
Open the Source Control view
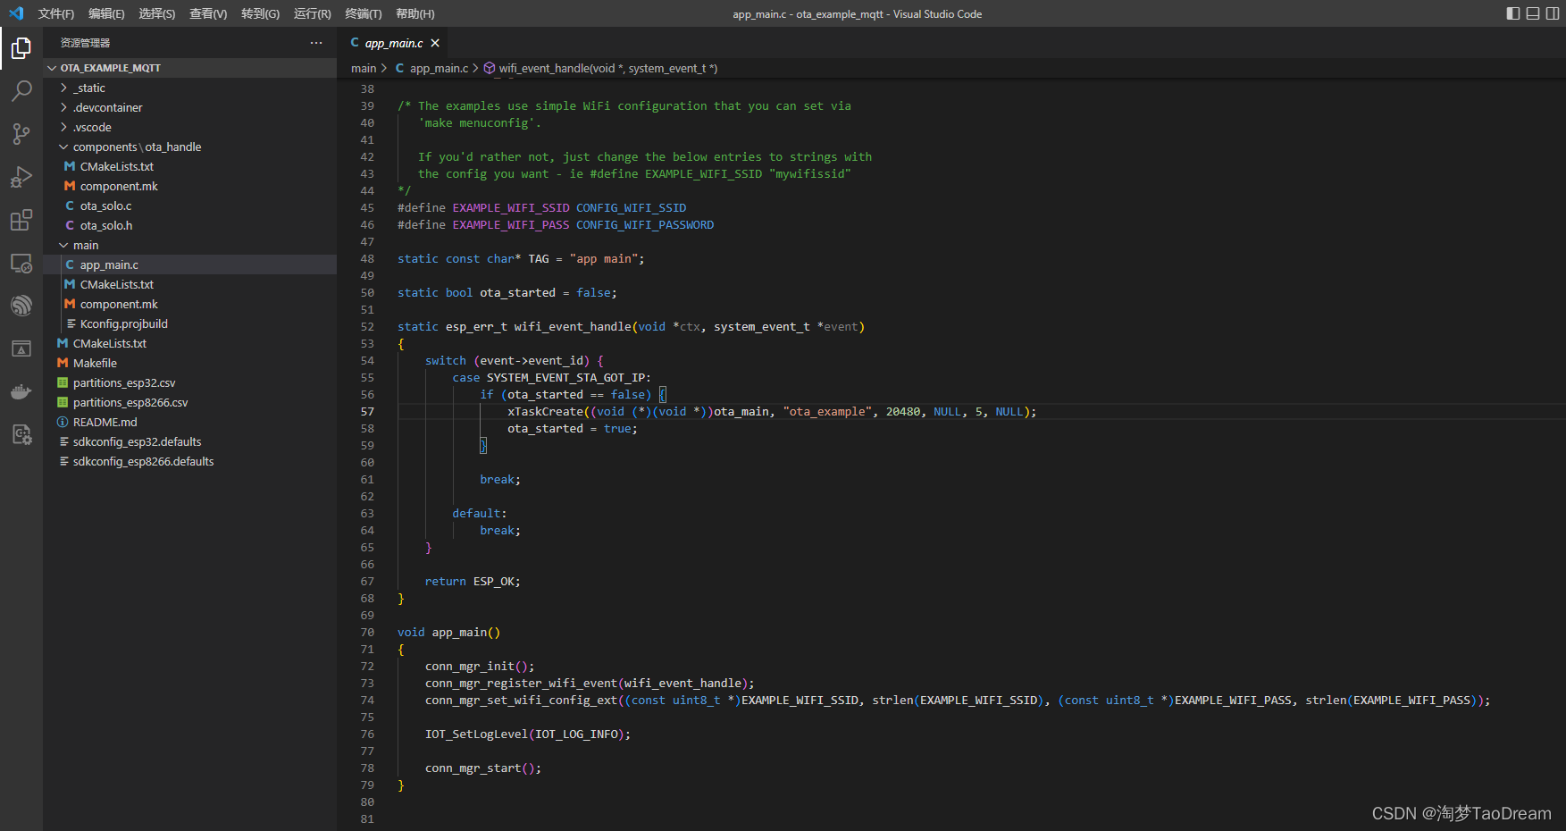[21, 133]
